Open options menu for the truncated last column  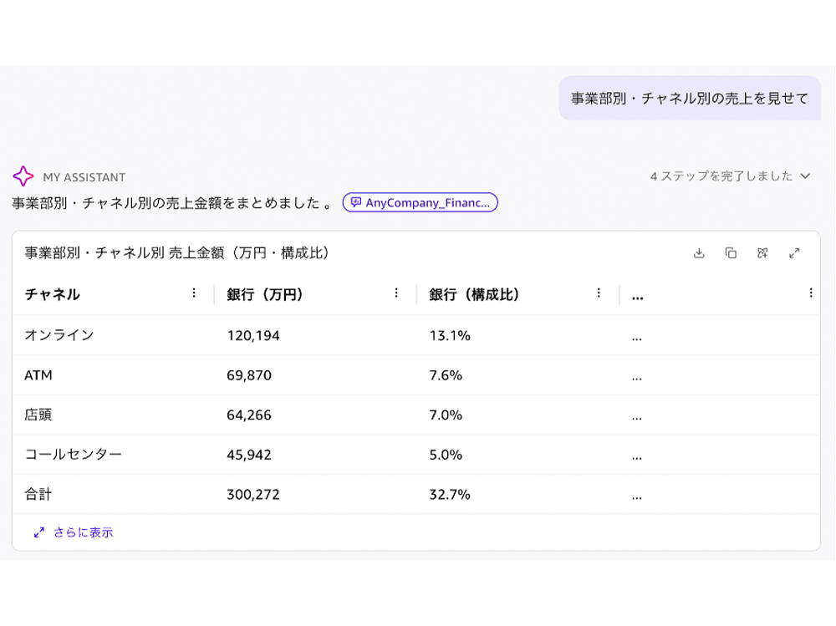(x=811, y=293)
